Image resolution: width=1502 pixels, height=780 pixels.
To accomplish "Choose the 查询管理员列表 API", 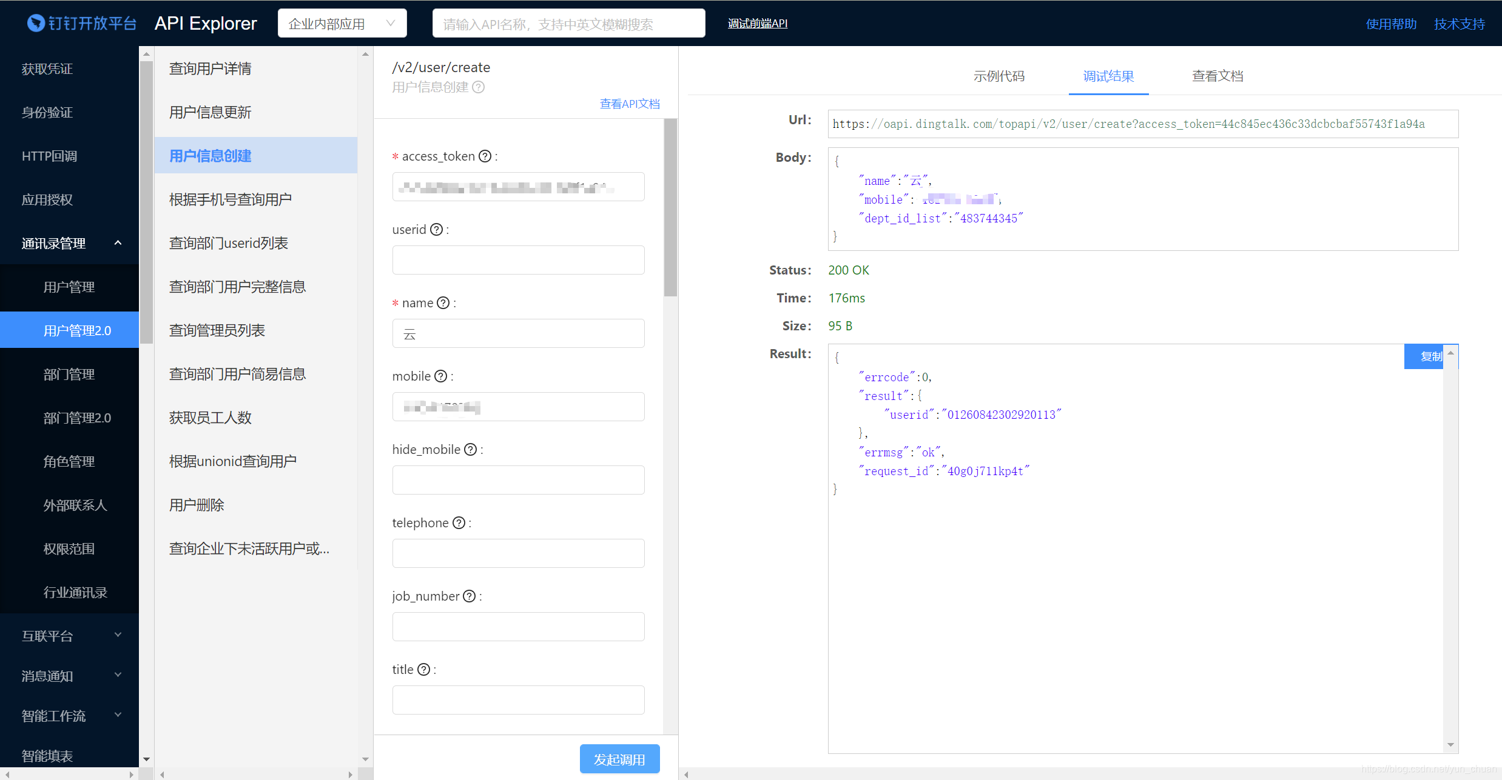I will click(256, 330).
